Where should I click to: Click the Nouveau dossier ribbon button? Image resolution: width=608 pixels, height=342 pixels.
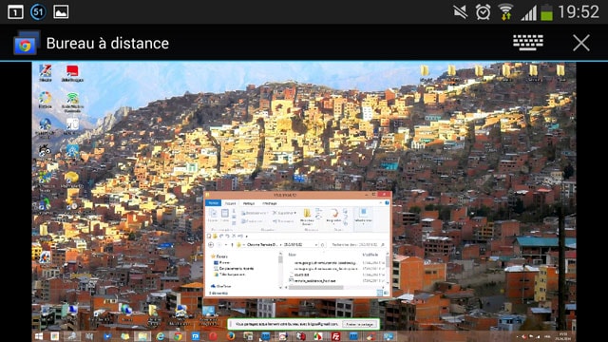pyautogui.click(x=307, y=218)
